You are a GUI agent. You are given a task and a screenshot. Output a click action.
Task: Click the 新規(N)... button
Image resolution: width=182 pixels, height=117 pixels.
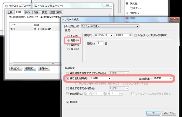click(x=16, y=69)
